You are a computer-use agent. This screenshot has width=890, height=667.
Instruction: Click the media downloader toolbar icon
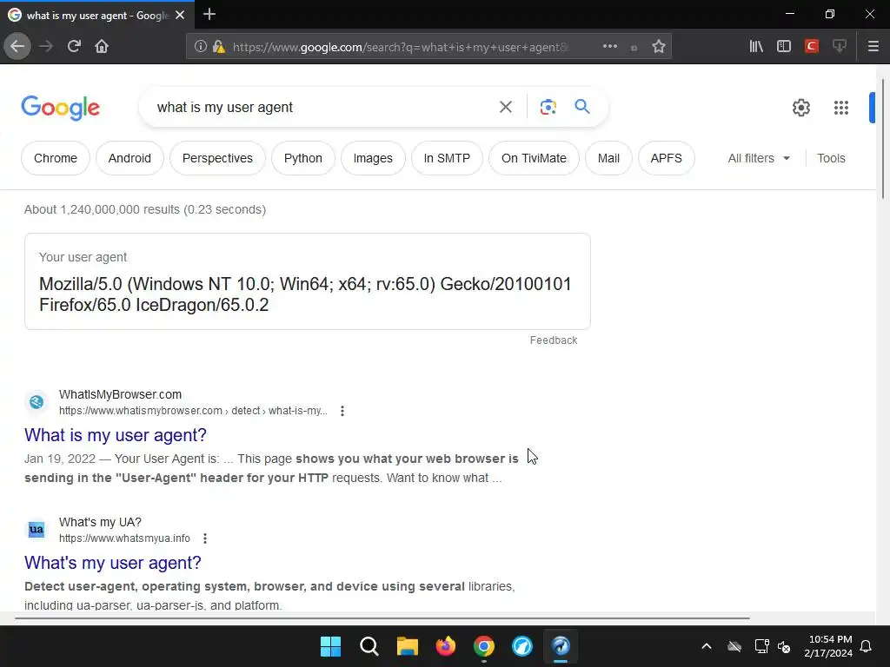[x=840, y=46]
